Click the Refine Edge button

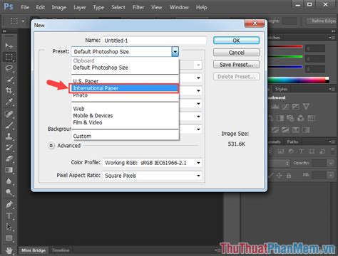[x=322, y=21]
